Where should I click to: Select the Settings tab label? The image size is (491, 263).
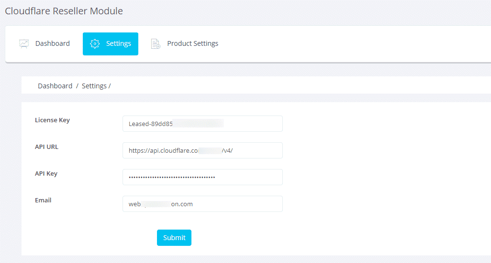point(118,43)
